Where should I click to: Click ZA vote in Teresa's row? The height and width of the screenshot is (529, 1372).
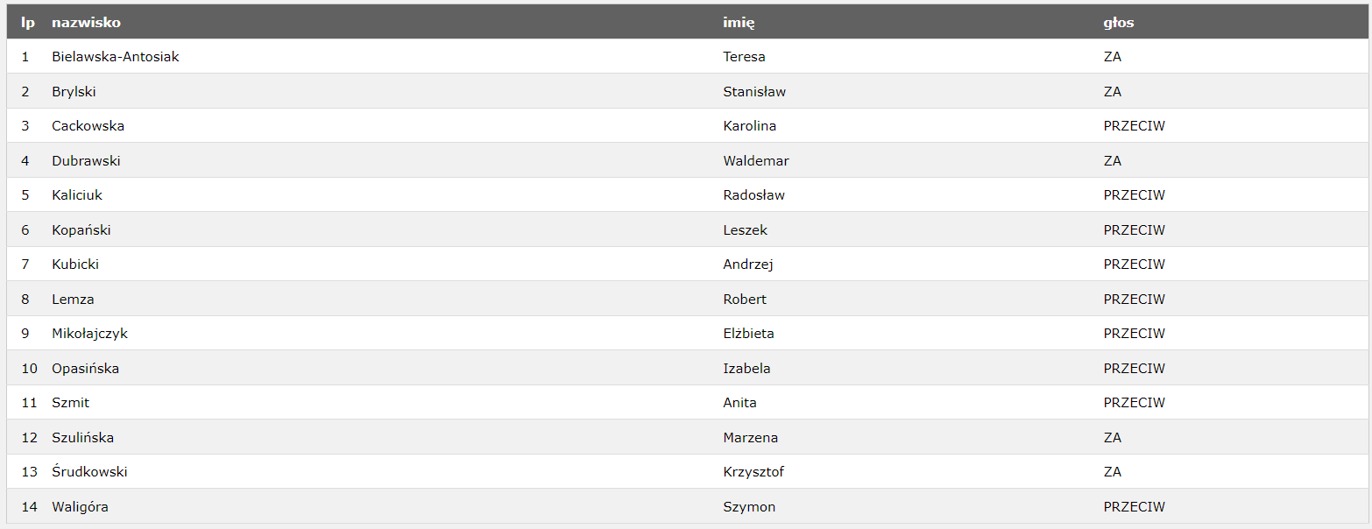[1113, 57]
